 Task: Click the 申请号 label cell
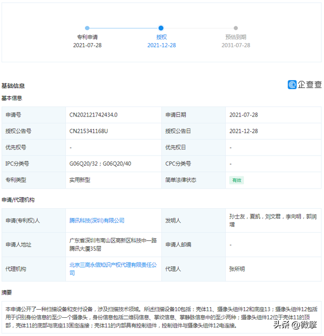(x=33, y=115)
